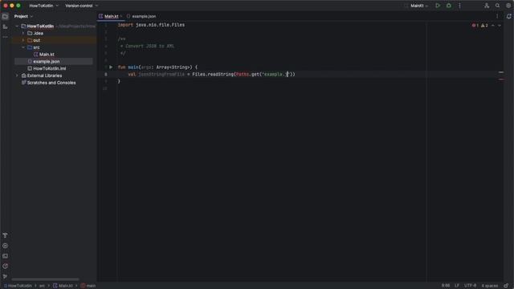Go to previous highlighted problem arrow
514x289 pixels.
[493, 25]
